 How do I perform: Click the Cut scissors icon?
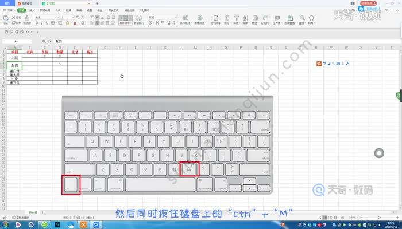(14, 17)
